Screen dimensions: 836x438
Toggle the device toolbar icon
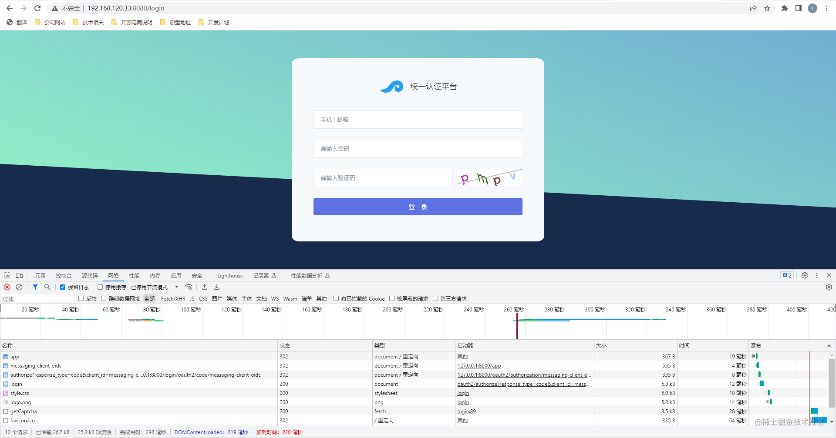(x=19, y=275)
